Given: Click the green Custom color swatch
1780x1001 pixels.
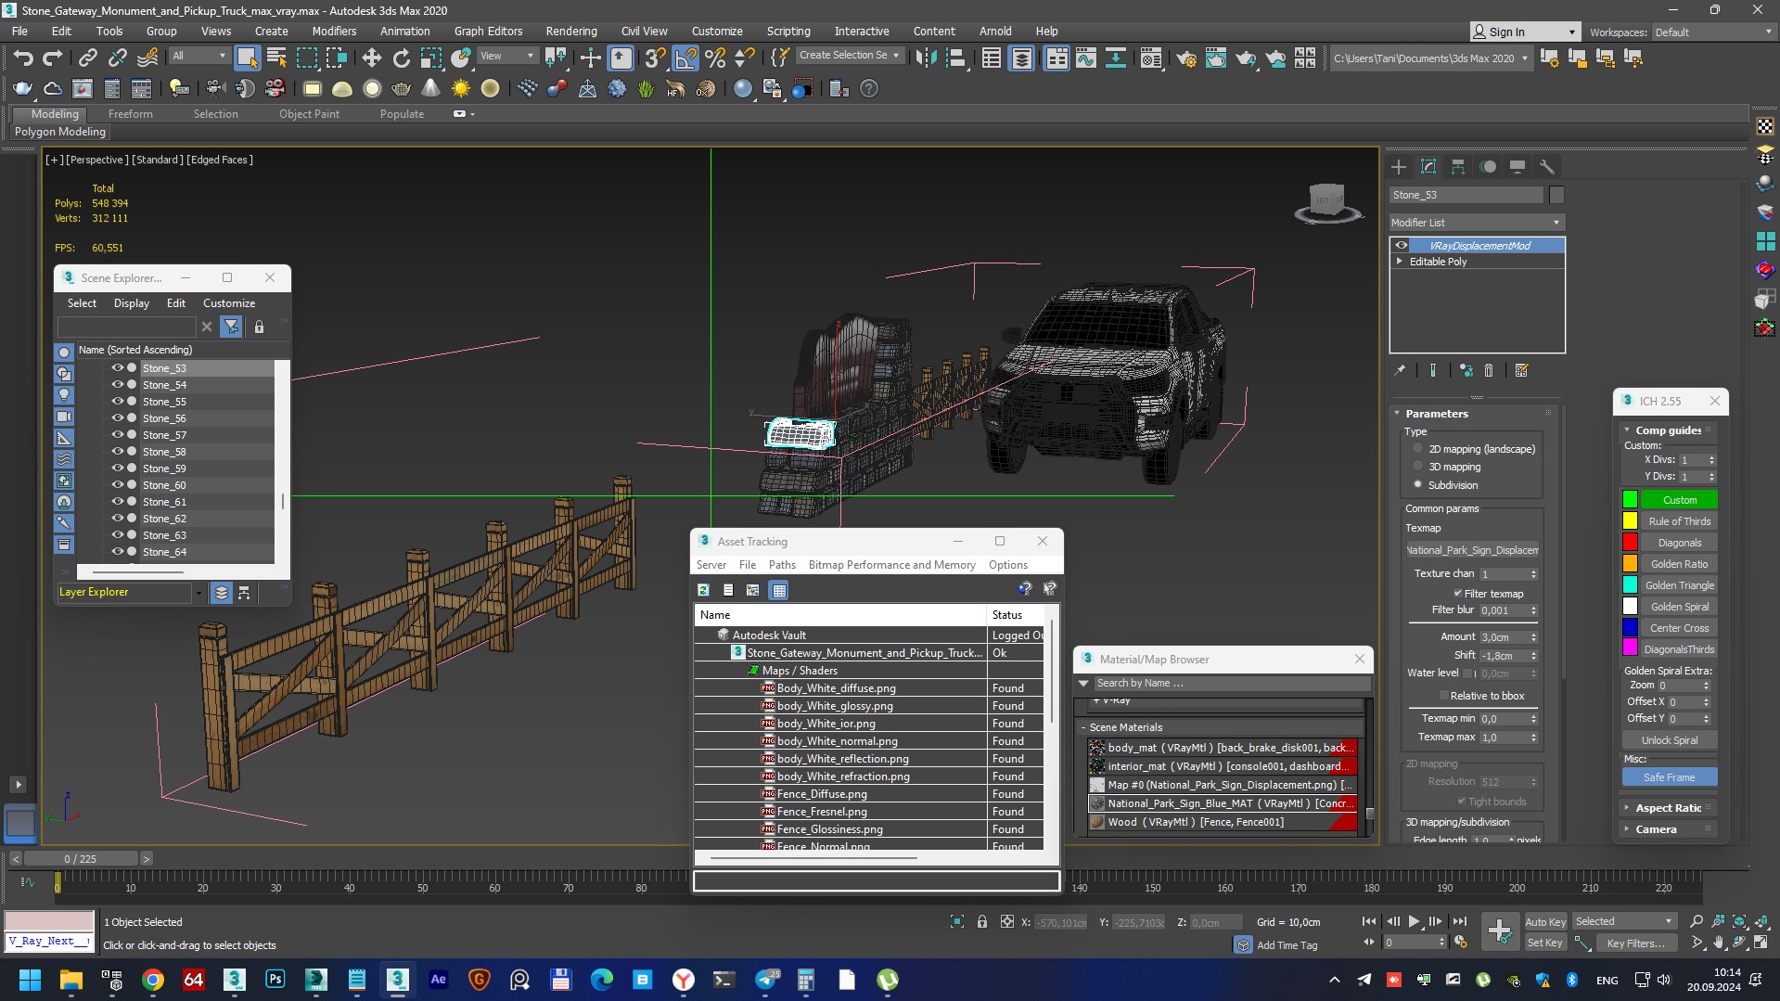Looking at the screenshot, I should (x=1630, y=500).
